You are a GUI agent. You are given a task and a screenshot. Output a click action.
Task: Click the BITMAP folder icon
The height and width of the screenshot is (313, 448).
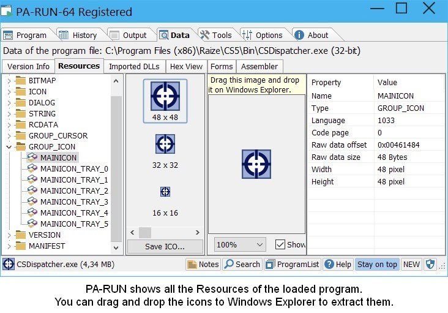(21, 81)
